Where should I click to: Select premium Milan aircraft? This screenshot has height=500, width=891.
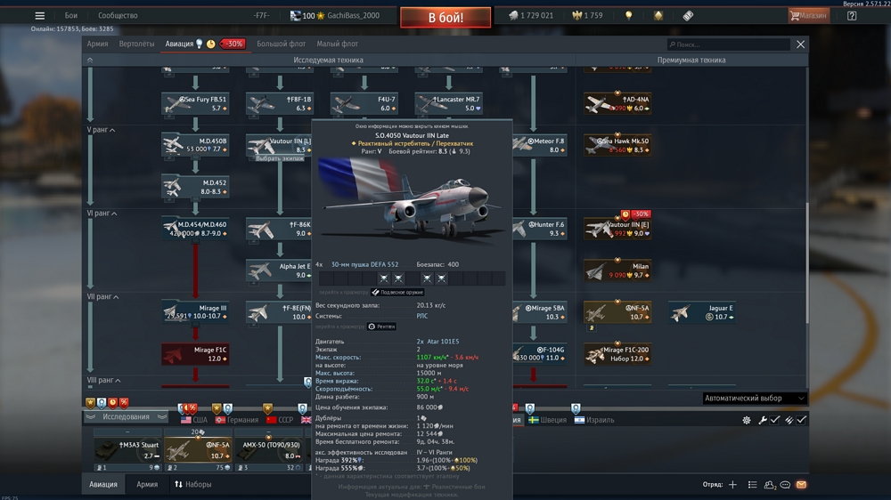tap(617, 270)
